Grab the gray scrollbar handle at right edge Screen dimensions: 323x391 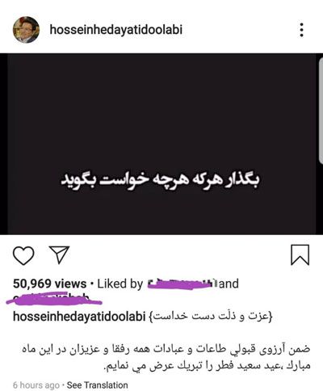(x=321, y=111)
